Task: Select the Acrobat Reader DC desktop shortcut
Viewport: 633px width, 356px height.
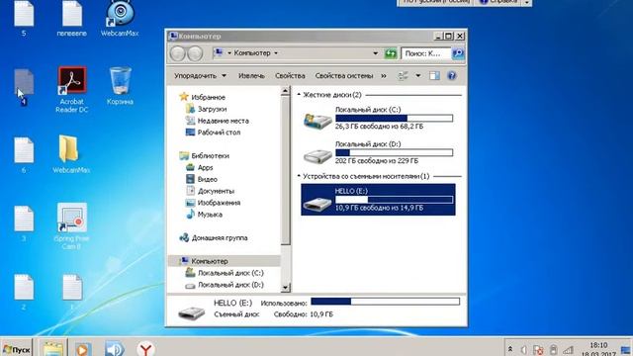Action: pos(72,90)
